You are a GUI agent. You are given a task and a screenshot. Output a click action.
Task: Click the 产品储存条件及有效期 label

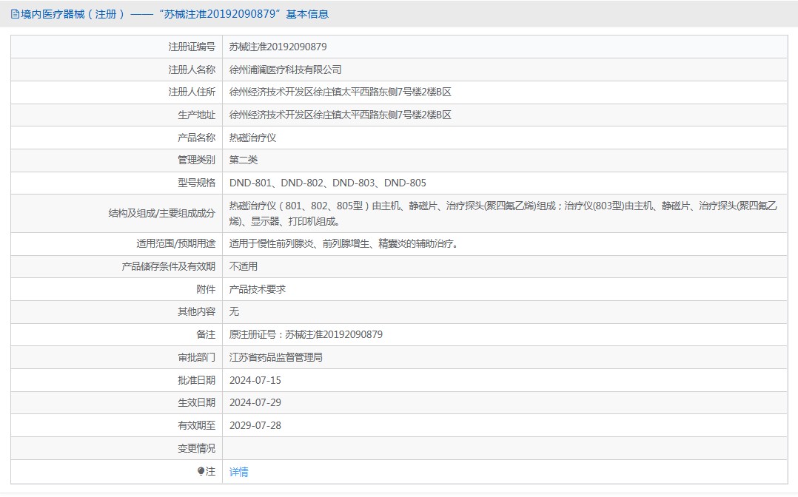click(169, 266)
